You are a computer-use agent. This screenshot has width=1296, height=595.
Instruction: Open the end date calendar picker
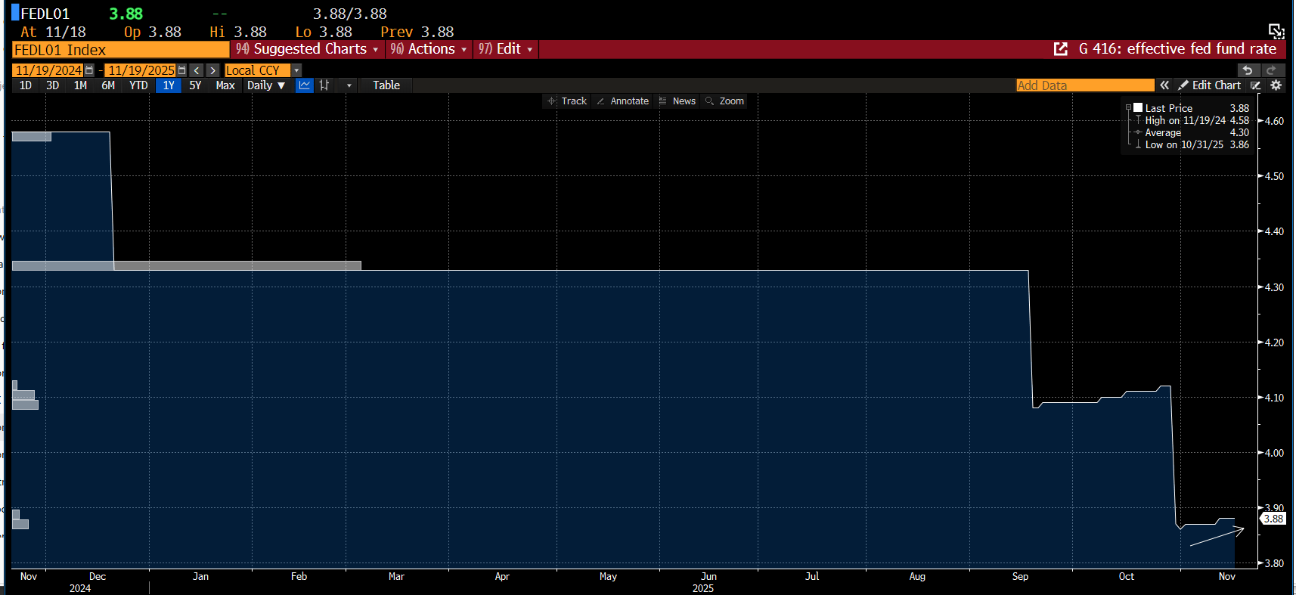(181, 70)
